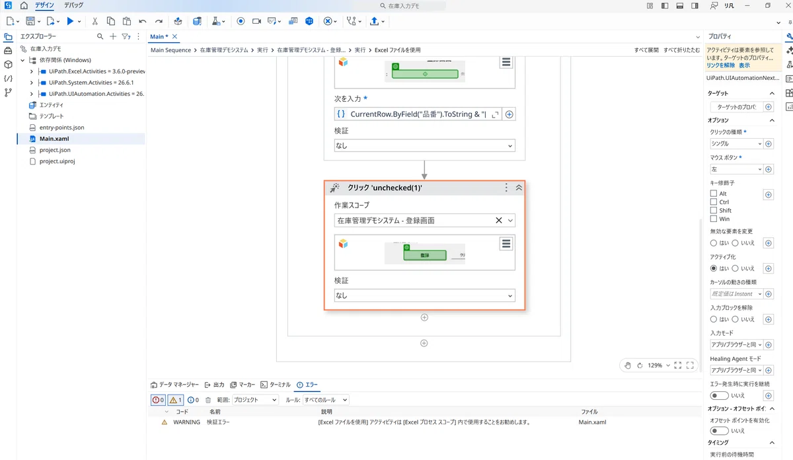Toggle オフセット ポイントを有効化 switch
Screen dimensions: 793x460
[719, 430]
